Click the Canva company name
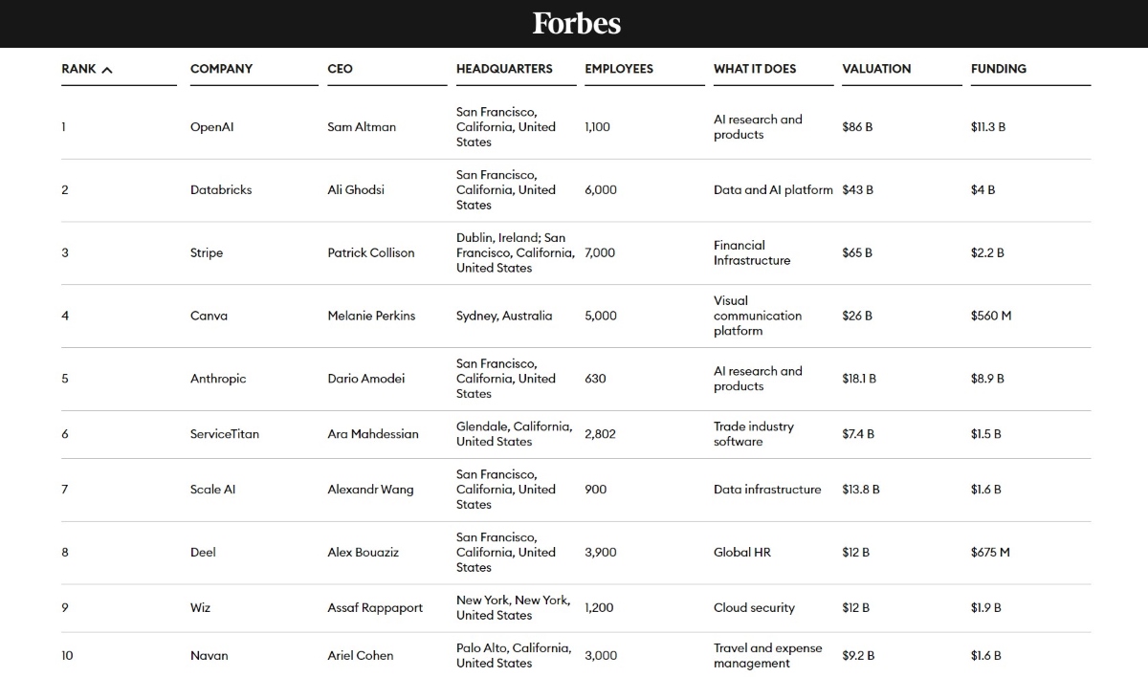The image size is (1148, 677). tap(207, 316)
